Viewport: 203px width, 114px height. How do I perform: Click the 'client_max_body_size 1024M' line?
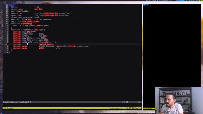[x=25, y=17]
